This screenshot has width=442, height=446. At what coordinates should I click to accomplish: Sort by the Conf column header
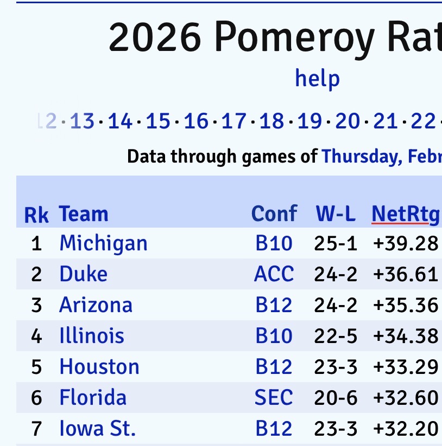274,214
